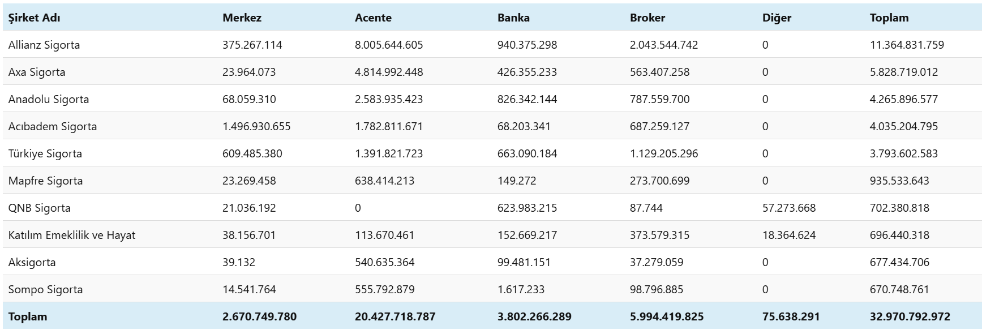Click the Mapfre Sigorta company name

45,181
